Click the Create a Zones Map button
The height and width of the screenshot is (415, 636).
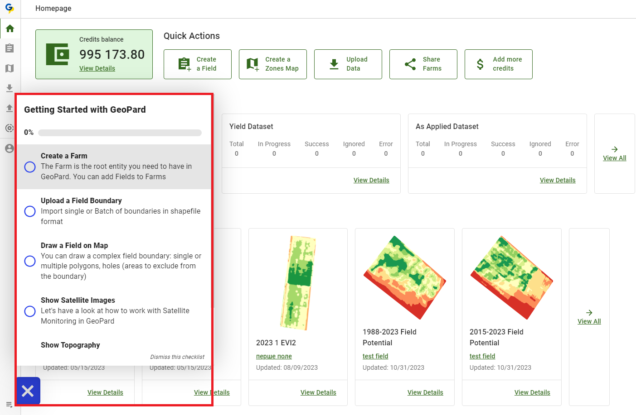273,64
